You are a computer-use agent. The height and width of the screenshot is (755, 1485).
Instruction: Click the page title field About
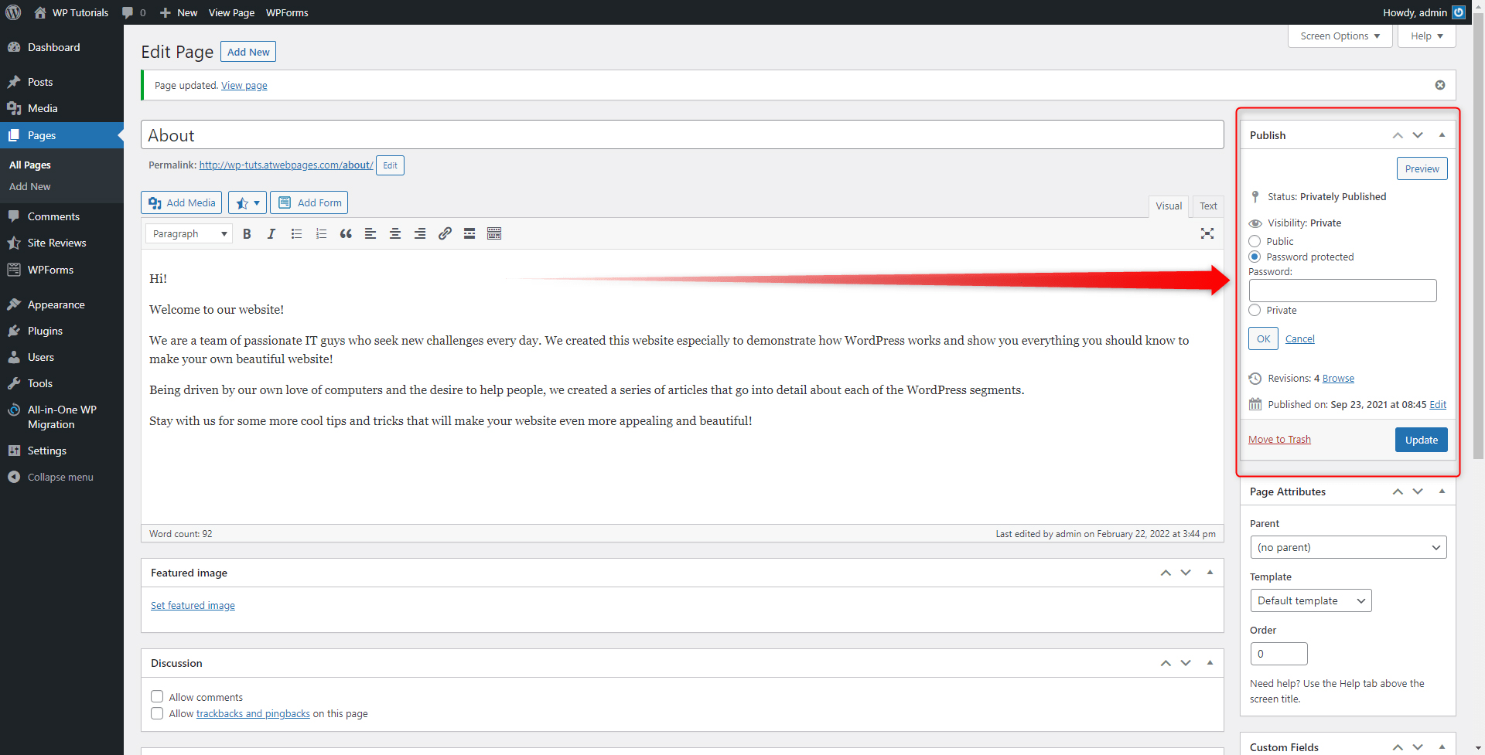[x=682, y=135]
